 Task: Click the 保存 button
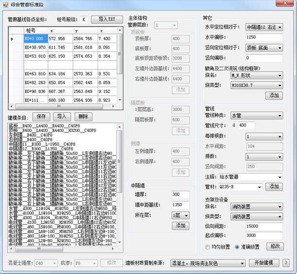coord(41,116)
